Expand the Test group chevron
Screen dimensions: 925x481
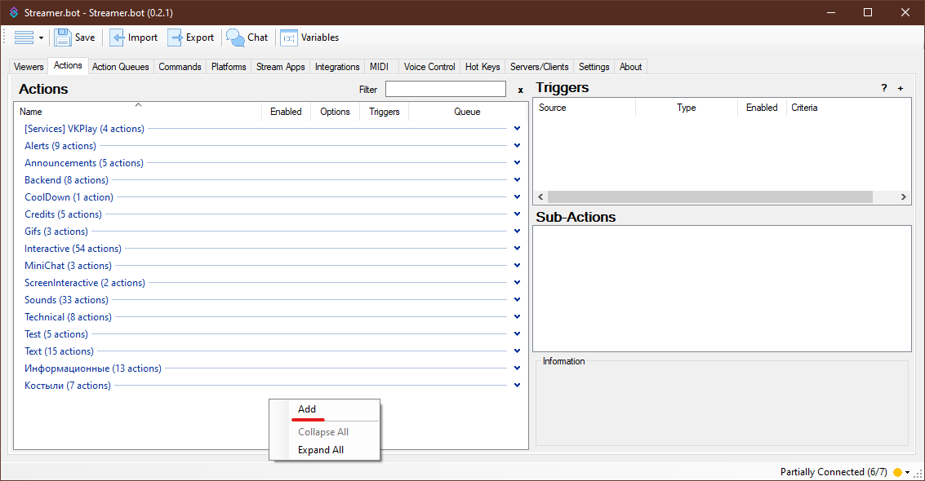pyautogui.click(x=518, y=333)
